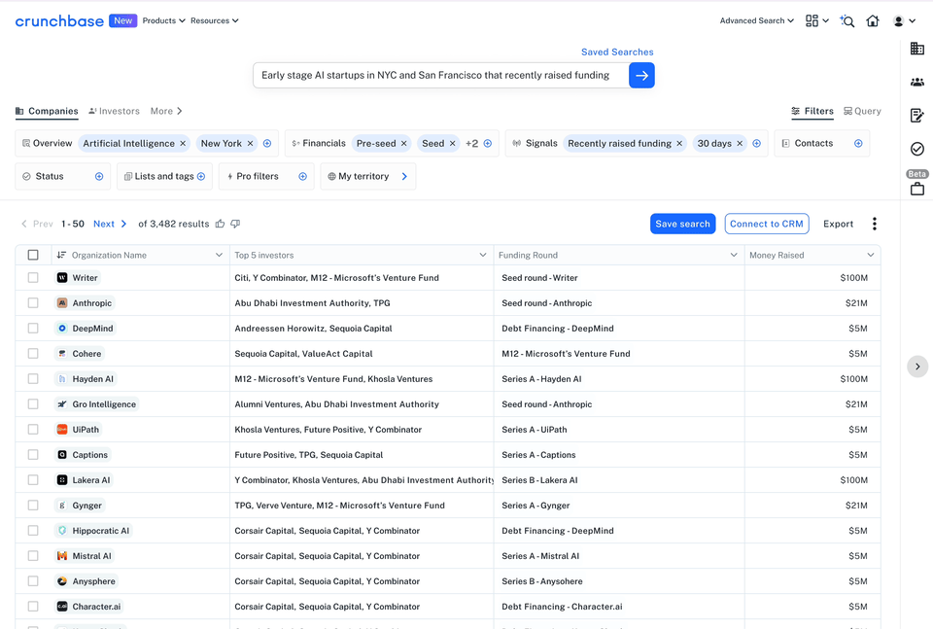Switch to the Companies tab
This screenshot has width=933, height=629.
tap(47, 111)
